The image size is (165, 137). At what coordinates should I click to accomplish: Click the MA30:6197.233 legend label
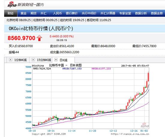coord(101,68)
